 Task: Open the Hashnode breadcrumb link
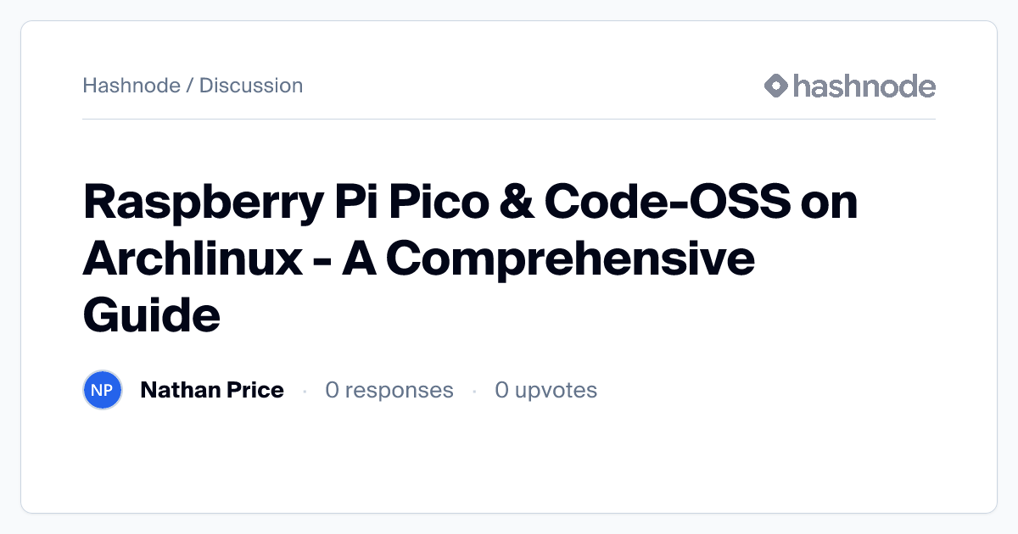pyautogui.click(x=131, y=86)
